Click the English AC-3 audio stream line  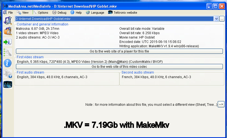[x=52, y=77]
